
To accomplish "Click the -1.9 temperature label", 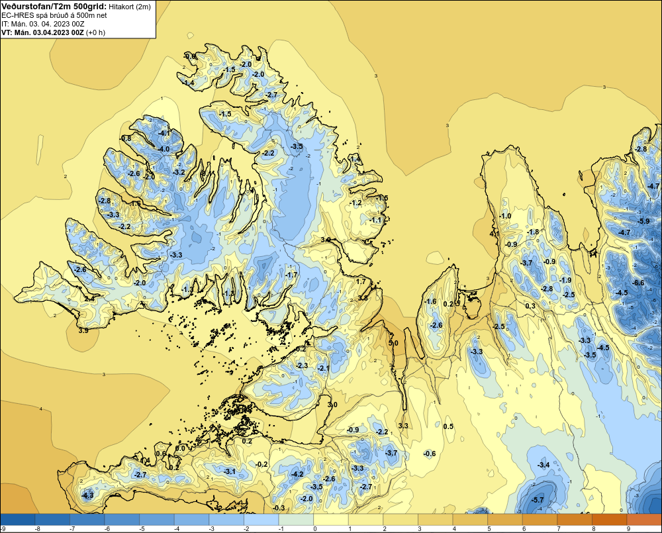I will 565,280.
